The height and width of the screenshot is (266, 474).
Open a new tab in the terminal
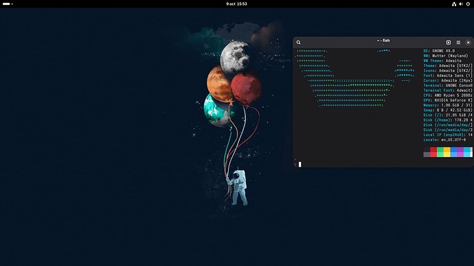(x=449, y=43)
